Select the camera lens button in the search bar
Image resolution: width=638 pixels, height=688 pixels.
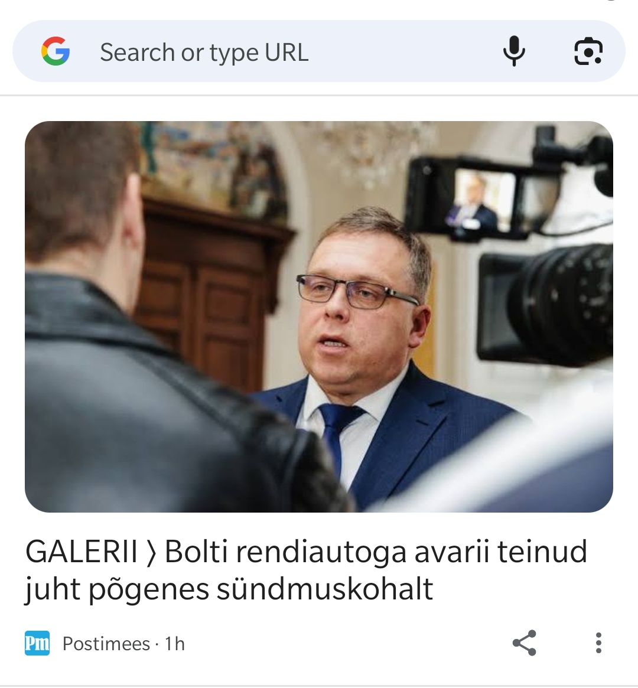tap(588, 51)
